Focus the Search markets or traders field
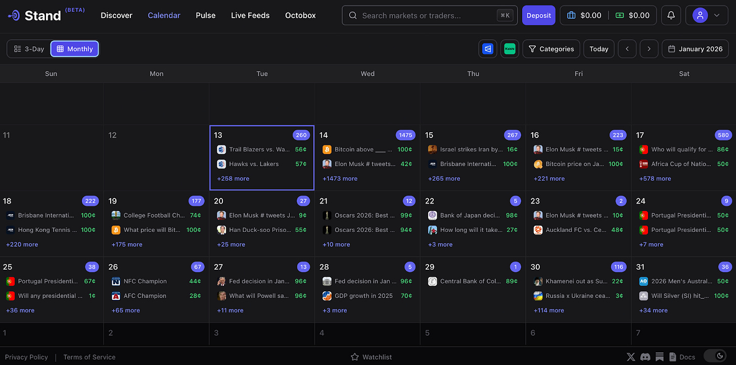 (430, 15)
